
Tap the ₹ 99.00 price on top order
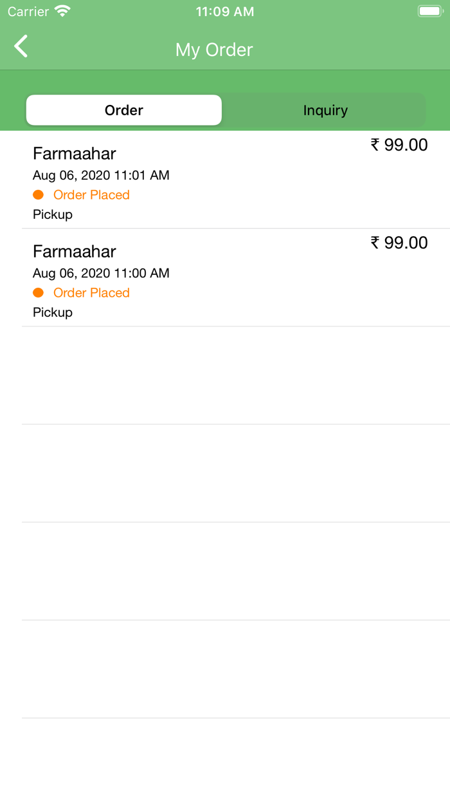coord(401,144)
